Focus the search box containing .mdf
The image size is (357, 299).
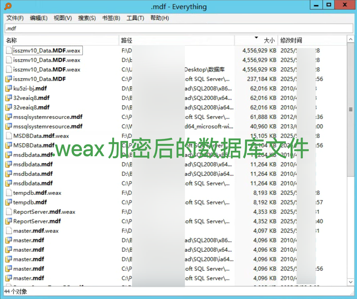click(179, 28)
